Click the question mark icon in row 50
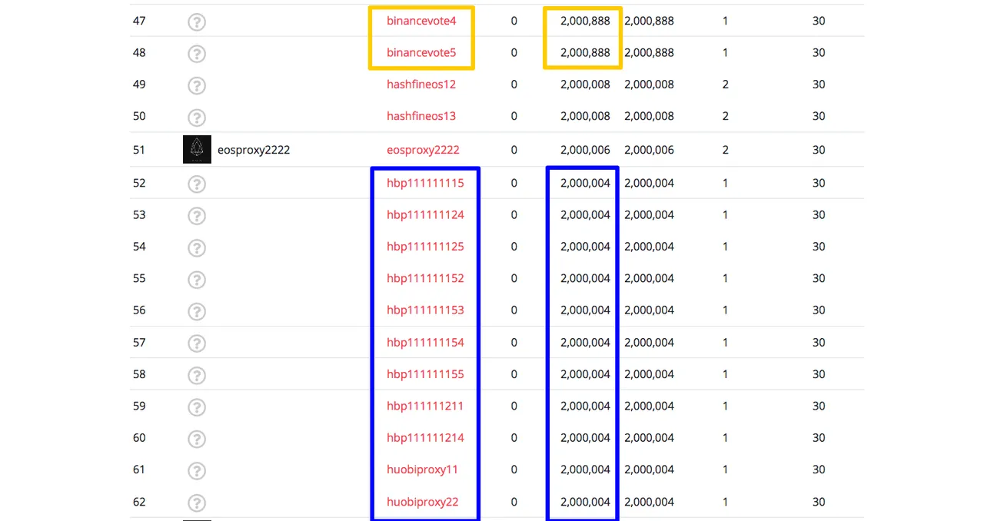Viewport: 984px width, 521px height. click(x=197, y=118)
